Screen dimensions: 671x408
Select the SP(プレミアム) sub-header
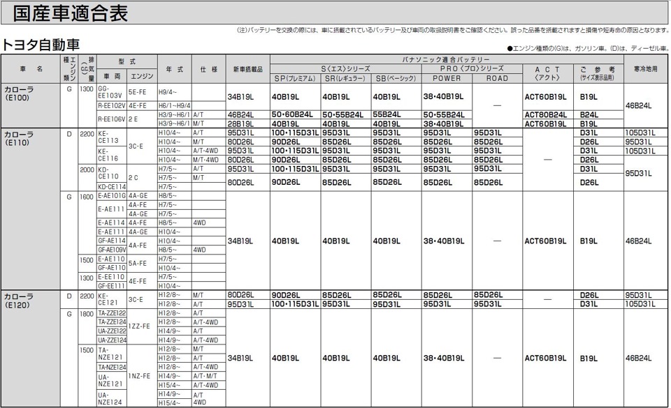[295, 79]
